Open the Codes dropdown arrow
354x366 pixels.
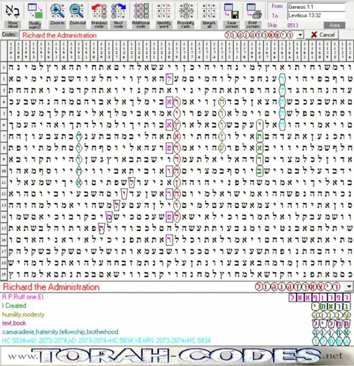pos(300,35)
